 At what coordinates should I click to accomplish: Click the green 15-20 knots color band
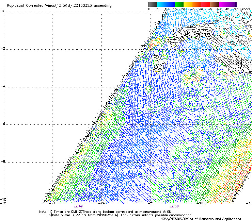click(x=179, y=4)
